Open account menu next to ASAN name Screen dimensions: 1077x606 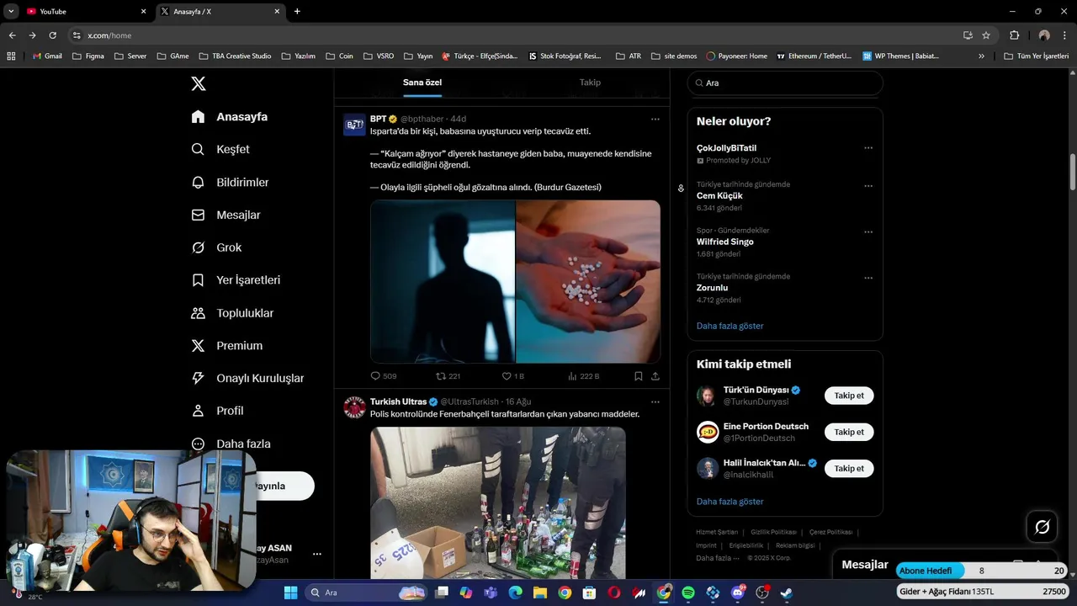point(317,554)
